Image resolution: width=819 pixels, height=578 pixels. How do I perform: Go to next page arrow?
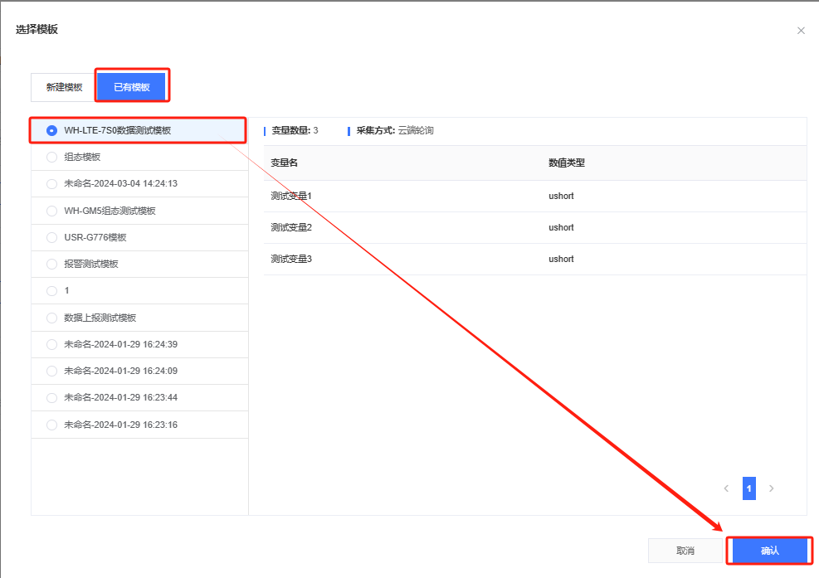click(x=771, y=488)
